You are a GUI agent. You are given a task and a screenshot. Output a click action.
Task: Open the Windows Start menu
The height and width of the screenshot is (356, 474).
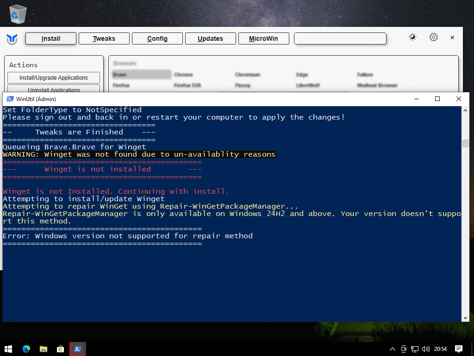pos(8,349)
